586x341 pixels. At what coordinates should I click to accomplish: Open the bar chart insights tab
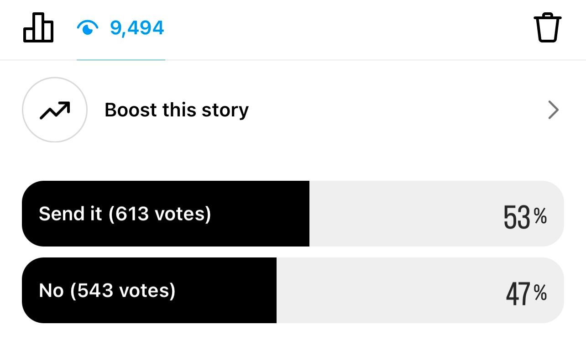click(38, 28)
